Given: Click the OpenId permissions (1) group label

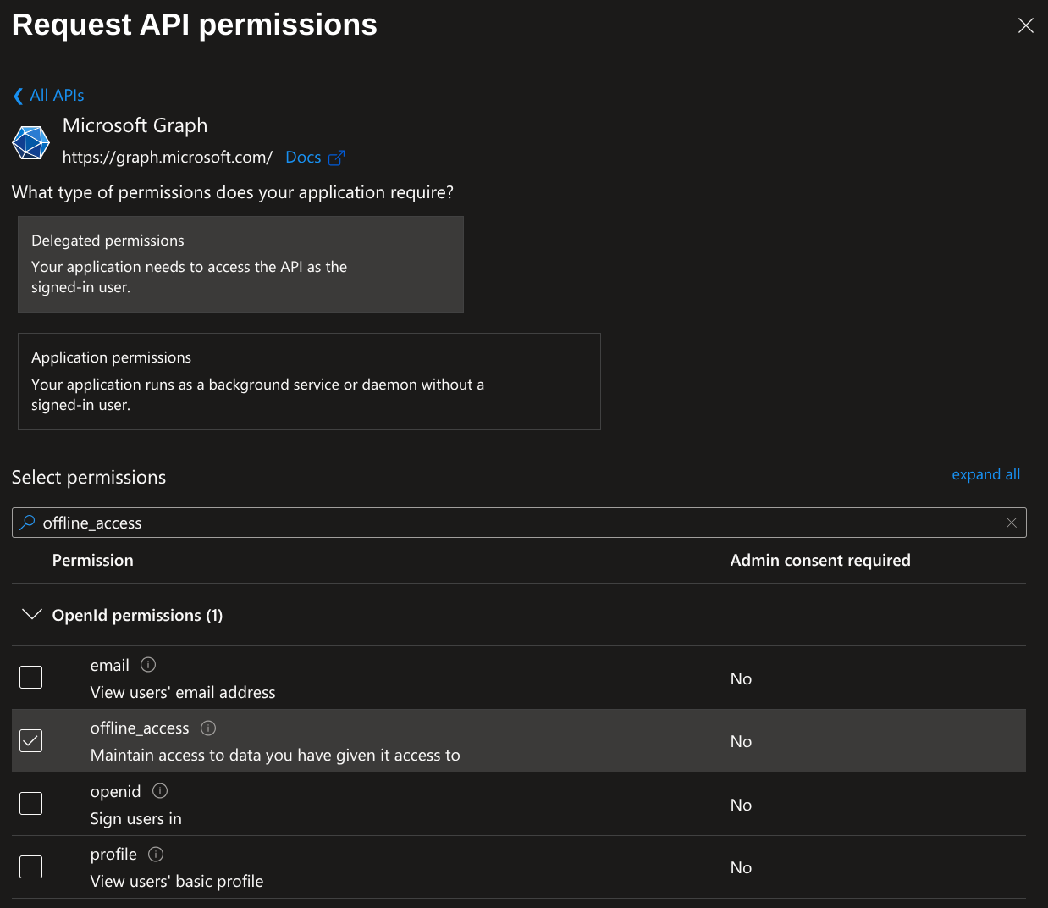Looking at the screenshot, I should 138,616.
